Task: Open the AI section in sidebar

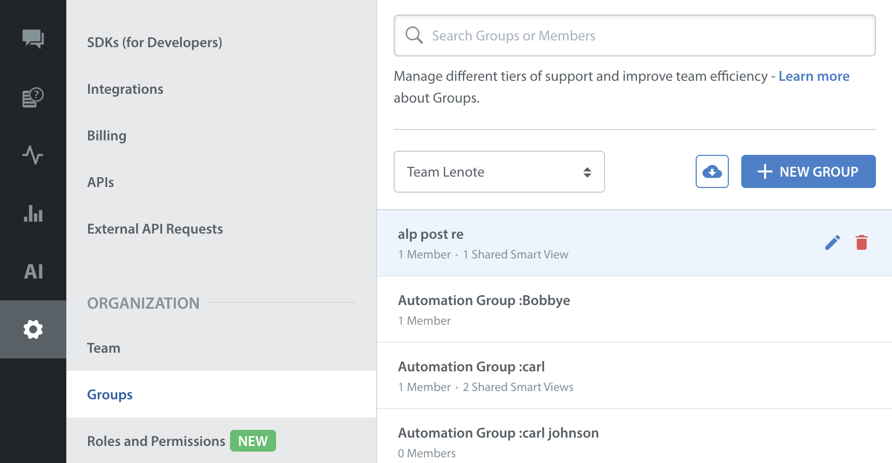Action: coord(33,271)
